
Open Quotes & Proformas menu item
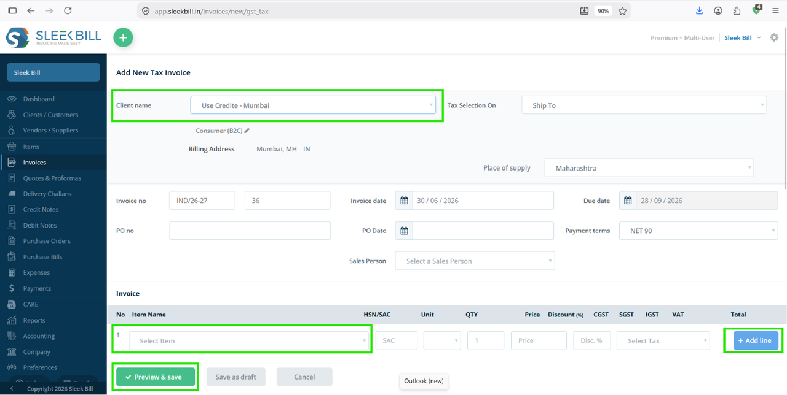click(x=52, y=178)
